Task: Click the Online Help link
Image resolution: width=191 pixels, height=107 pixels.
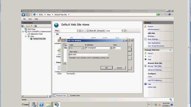Action: 152,87
